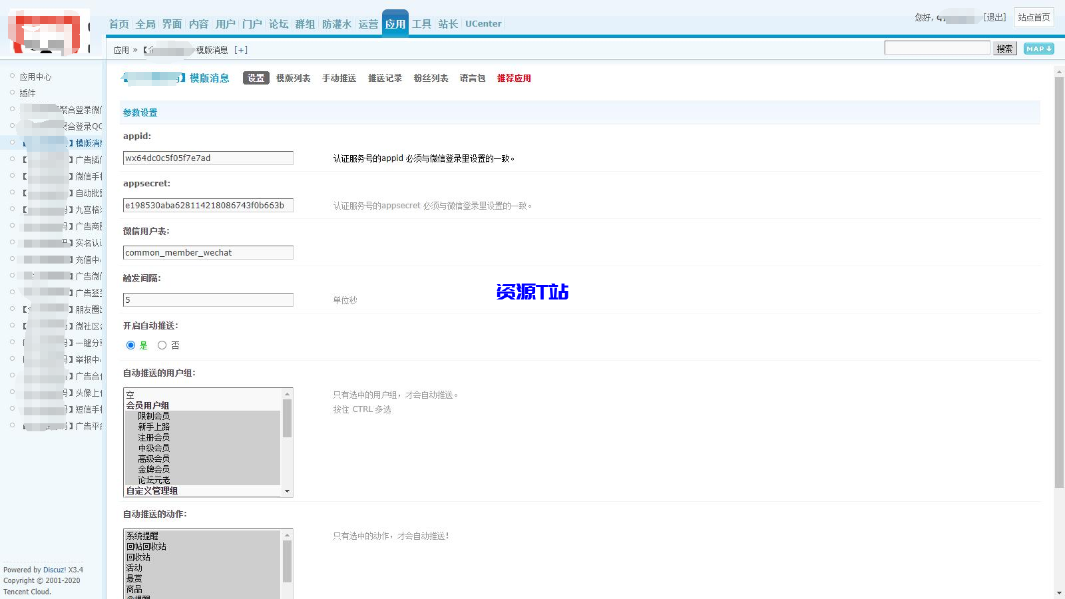The width and height of the screenshot is (1065, 599).
Task: Log out via the 退出 link
Action: point(994,18)
